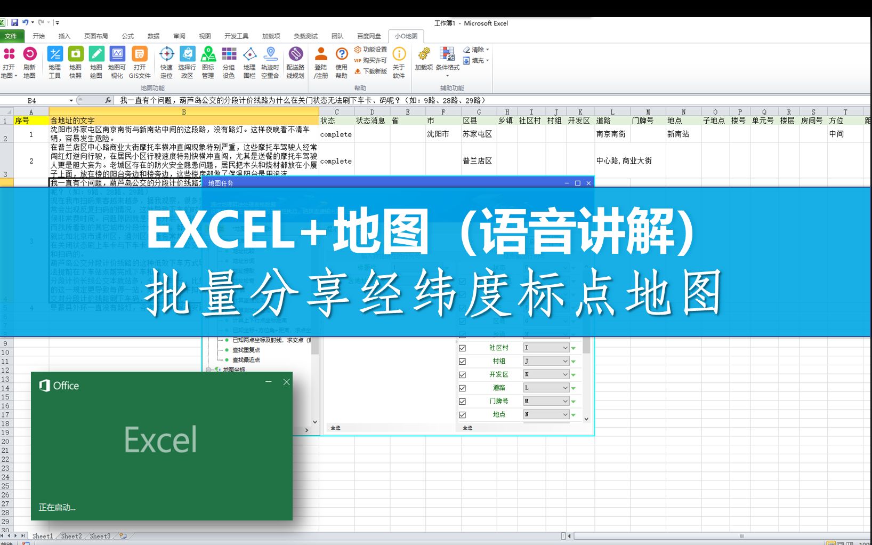
Task: Select the 地理围栏 geofence tool
Action: [249, 63]
